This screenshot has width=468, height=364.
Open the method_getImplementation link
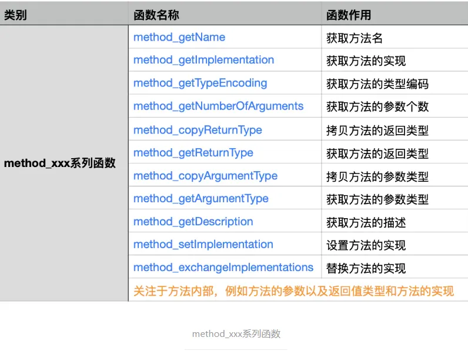[203, 60]
